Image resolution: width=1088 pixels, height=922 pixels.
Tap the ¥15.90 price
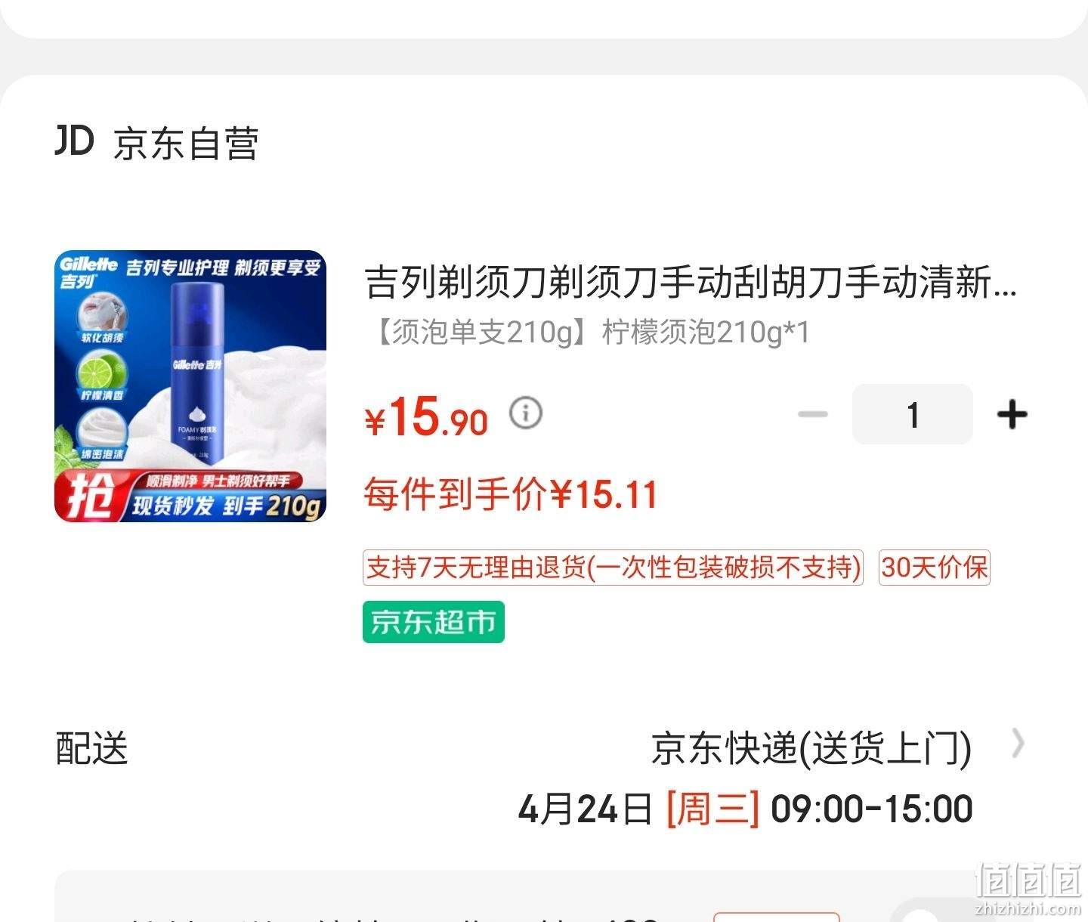[426, 416]
